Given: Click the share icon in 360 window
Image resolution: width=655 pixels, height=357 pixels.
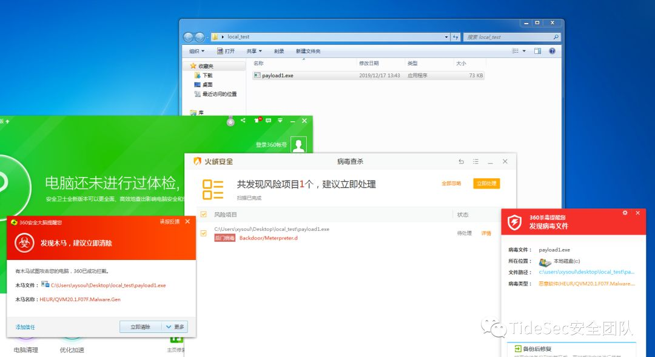Looking at the screenshot, I should [x=243, y=121].
